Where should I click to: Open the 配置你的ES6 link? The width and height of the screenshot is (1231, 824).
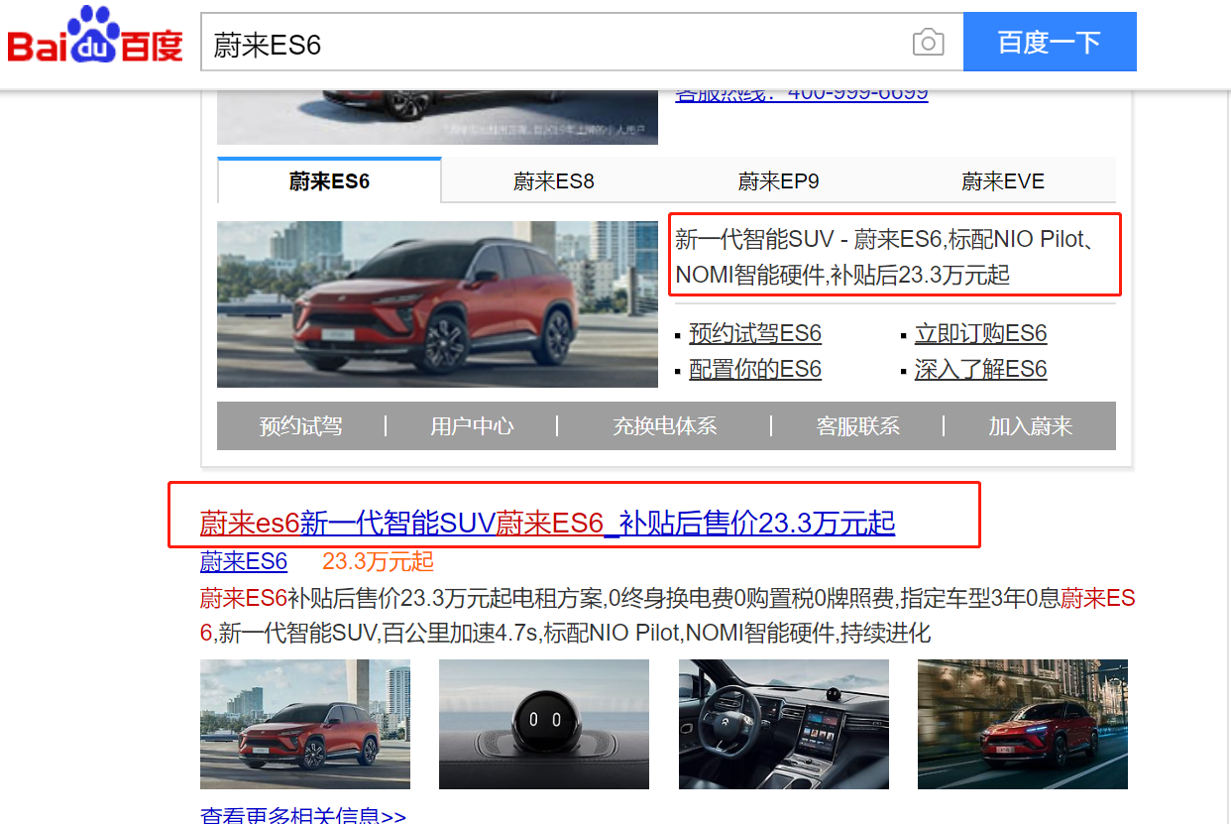(755, 369)
